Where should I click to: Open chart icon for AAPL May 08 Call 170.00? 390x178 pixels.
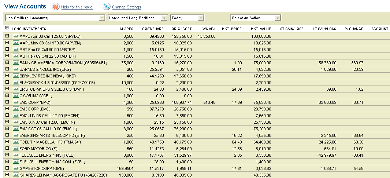[16, 43]
